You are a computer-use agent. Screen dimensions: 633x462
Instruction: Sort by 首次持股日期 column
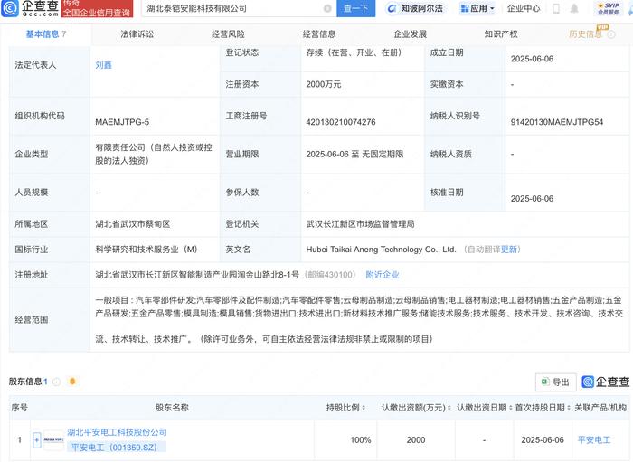569,408
